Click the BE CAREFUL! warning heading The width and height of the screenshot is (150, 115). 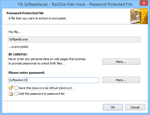tap(18, 54)
